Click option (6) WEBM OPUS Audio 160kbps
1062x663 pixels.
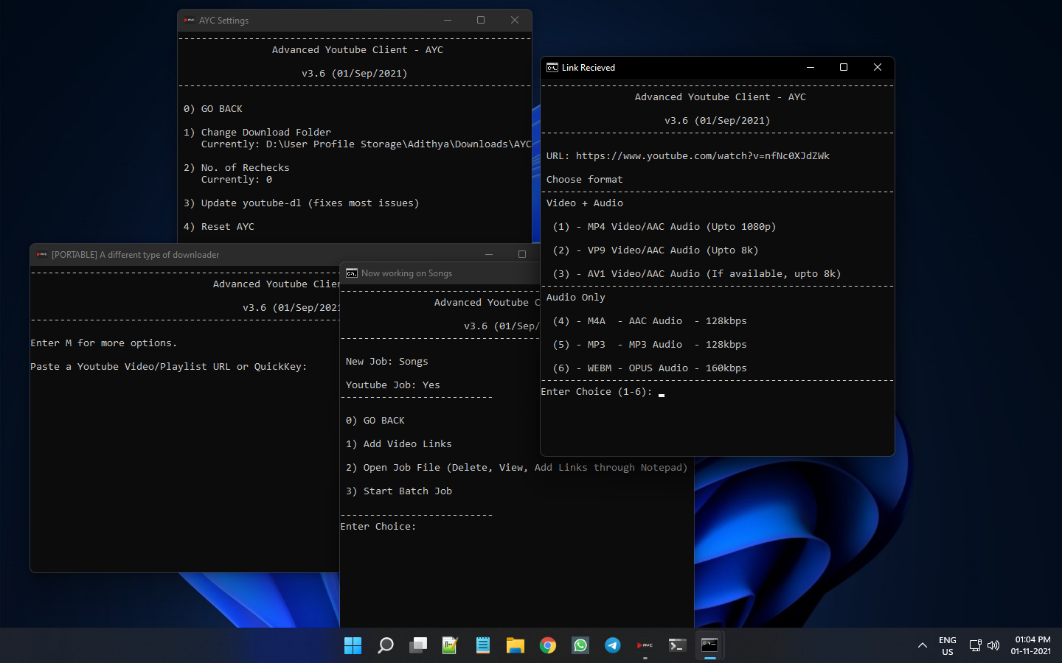[650, 368]
